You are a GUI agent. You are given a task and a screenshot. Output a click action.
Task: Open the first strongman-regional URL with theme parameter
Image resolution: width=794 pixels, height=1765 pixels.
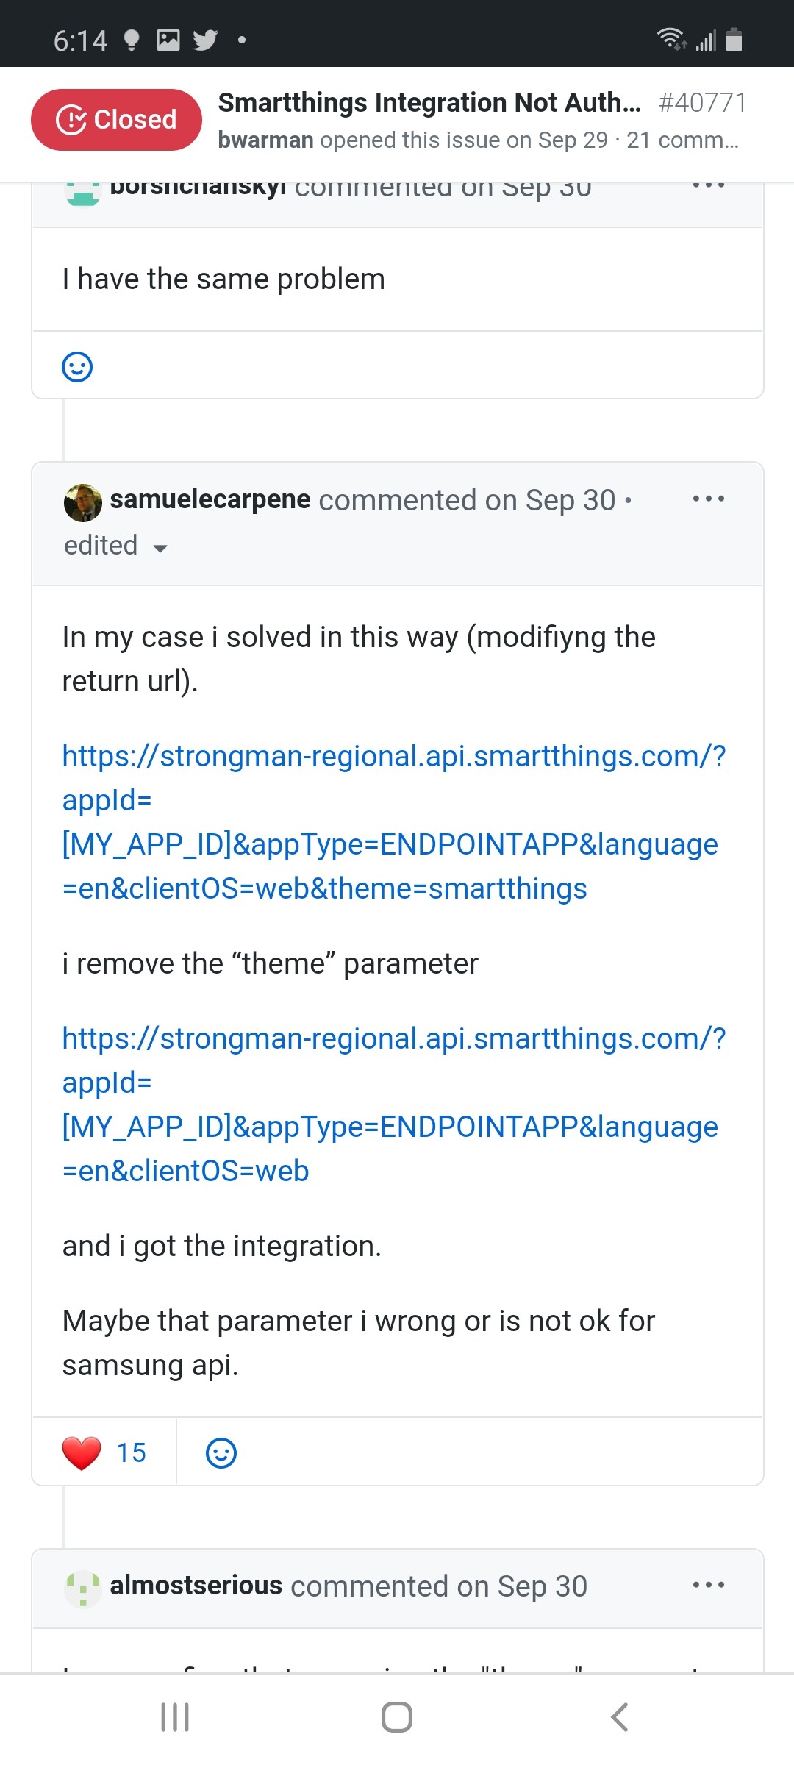coord(394,822)
